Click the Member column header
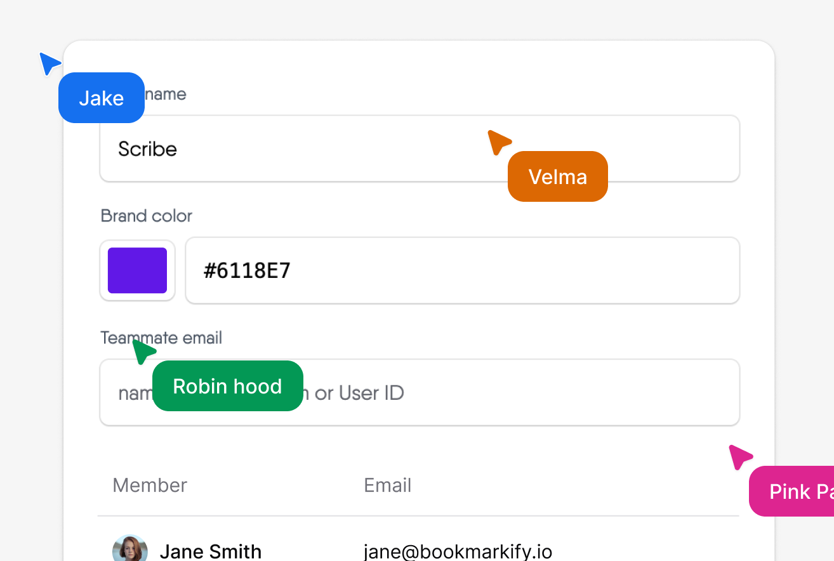Image resolution: width=834 pixels, height=561 pixels. point(150,485)
